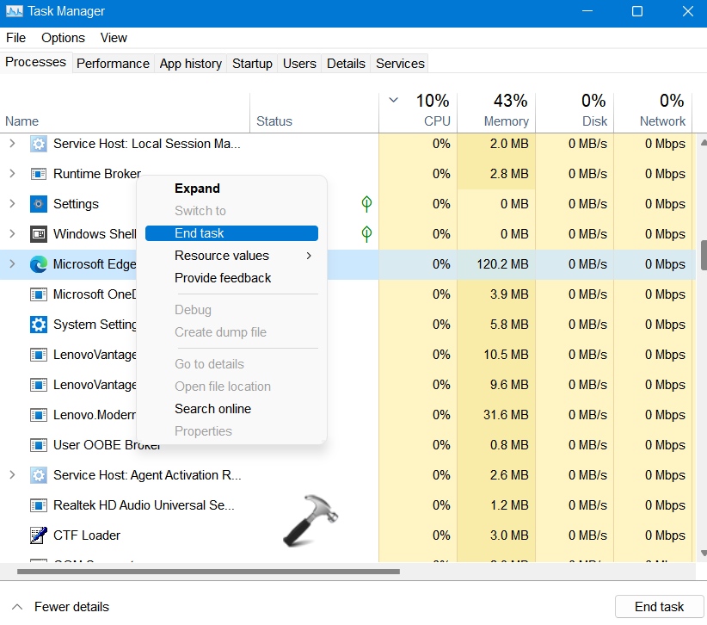Image resolution: width=707 pixels, height=625 pixels.
Task: Open the Startup tab
Action: pyautogui.click(x=252, y=64)
